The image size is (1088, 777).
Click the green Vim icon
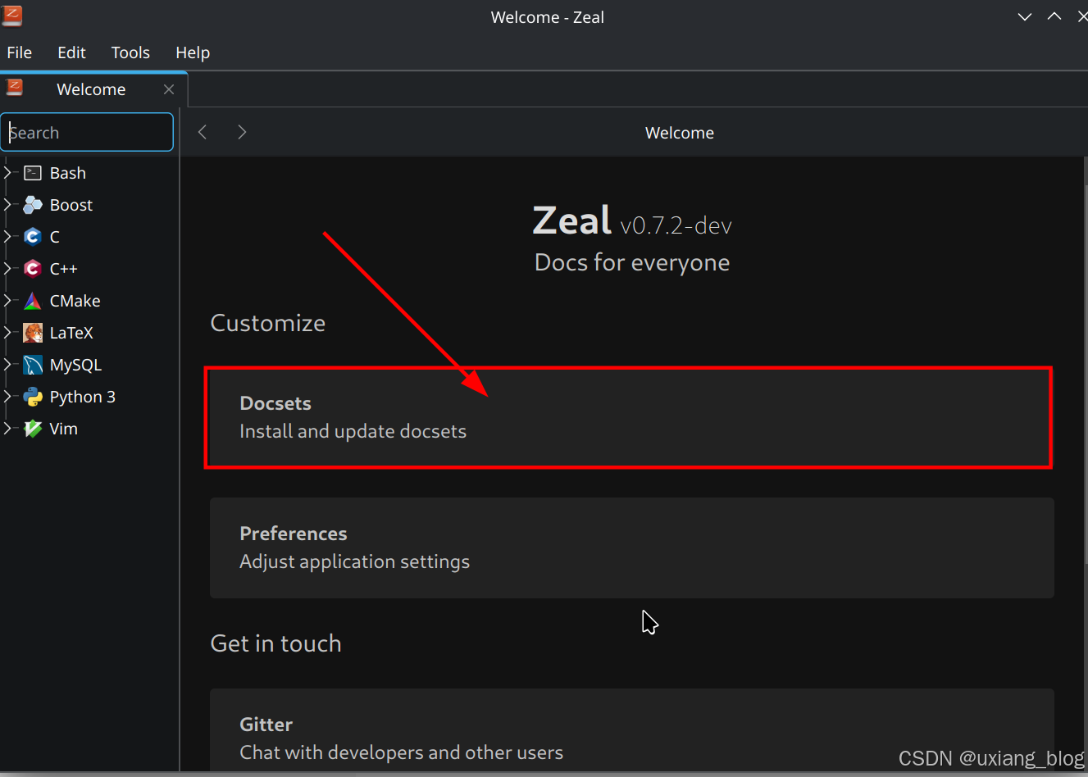coord(33,429)
